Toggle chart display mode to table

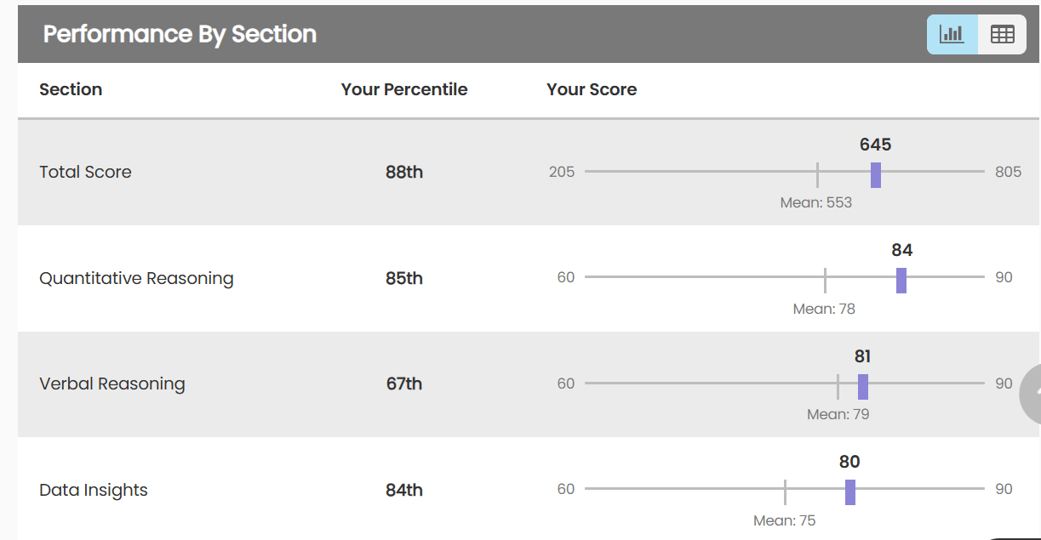click(1002, 34)
